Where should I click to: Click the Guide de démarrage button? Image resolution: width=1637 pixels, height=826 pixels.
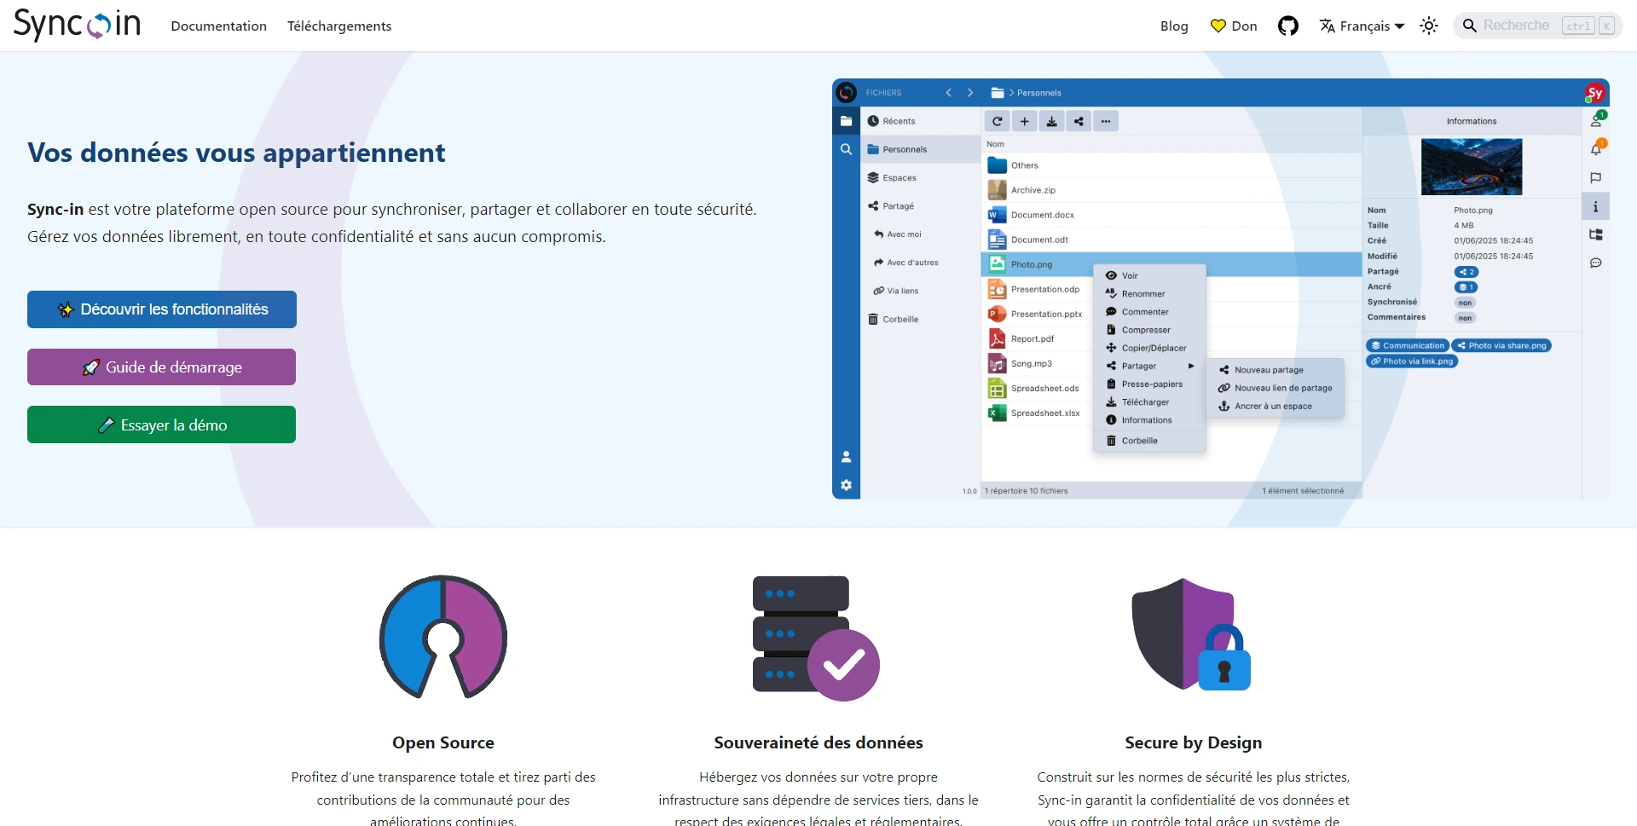coord(161,367)
